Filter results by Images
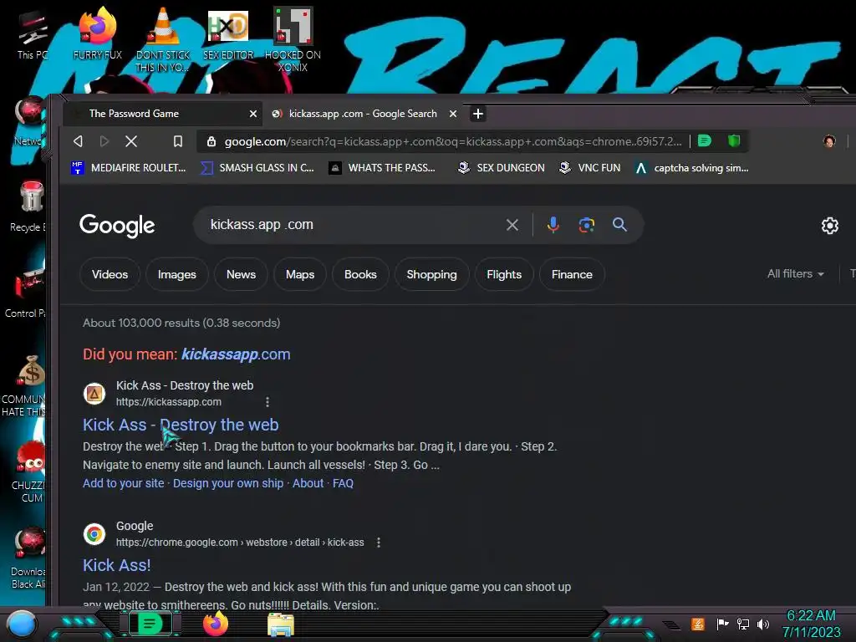856x642 pixels. click(x=177, y=274)
